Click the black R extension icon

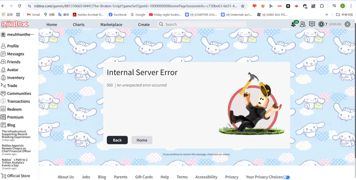pos(288,6)
